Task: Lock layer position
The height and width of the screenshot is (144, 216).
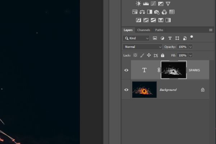Action: [149, 55]
